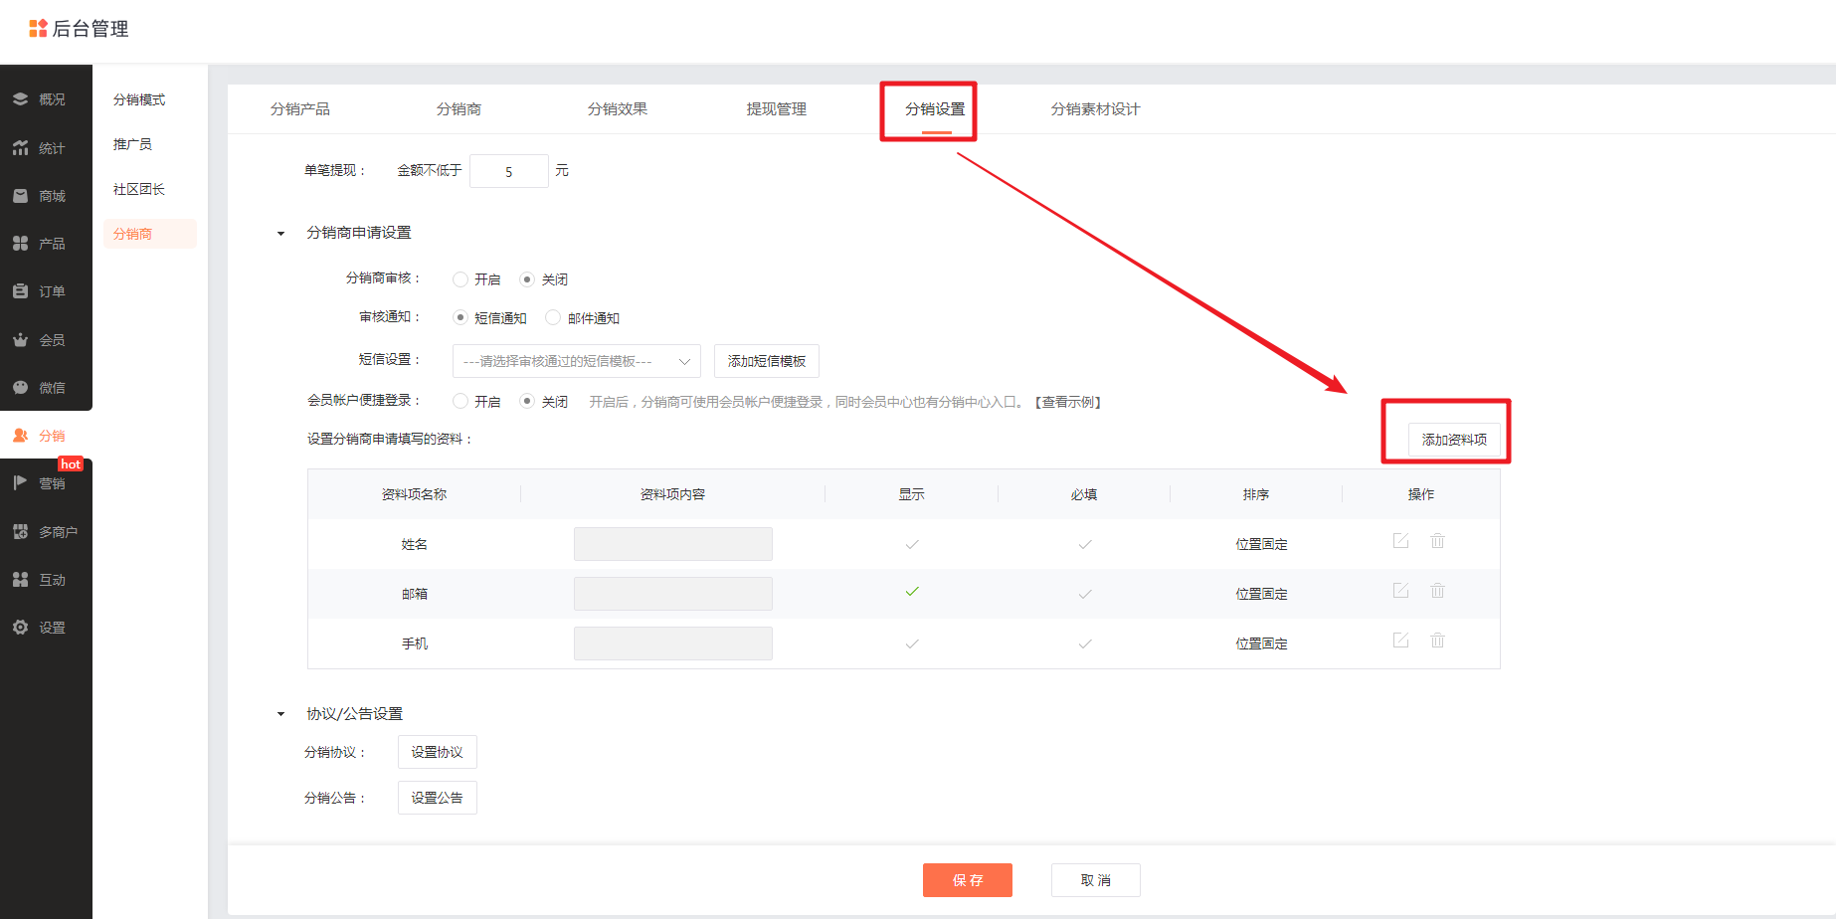Open the 短信模板 selection dropdown
Image resolution: width=1836 pixels, height=919 pixels.
coord(577,361)
